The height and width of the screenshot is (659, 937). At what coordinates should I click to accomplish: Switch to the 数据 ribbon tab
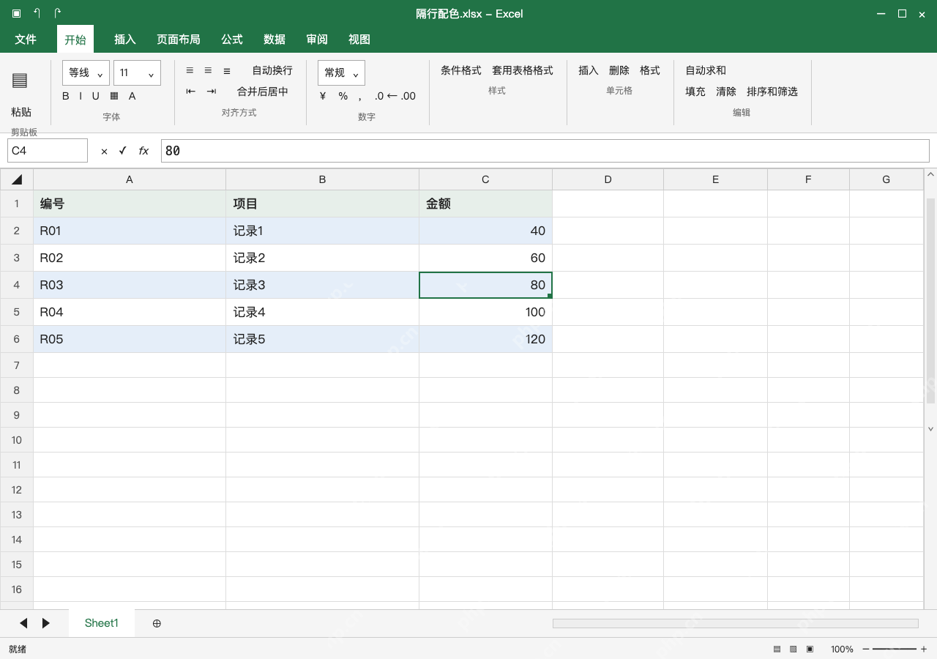pyautogui.click(x=275, y=40)
